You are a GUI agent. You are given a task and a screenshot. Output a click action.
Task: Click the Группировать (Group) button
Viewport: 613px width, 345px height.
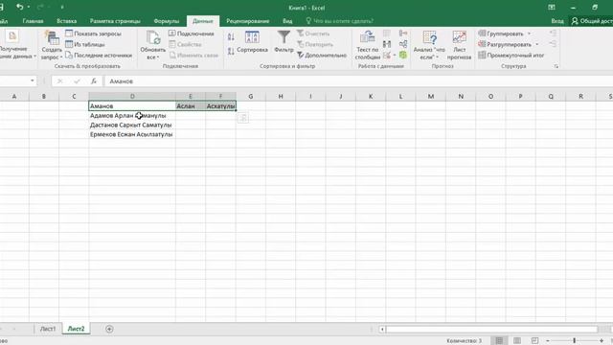(501, 34)
